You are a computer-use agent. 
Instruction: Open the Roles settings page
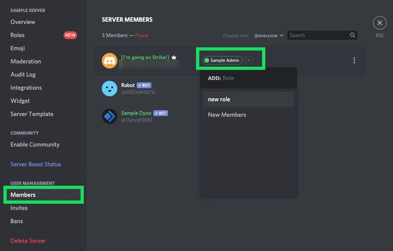17,35
